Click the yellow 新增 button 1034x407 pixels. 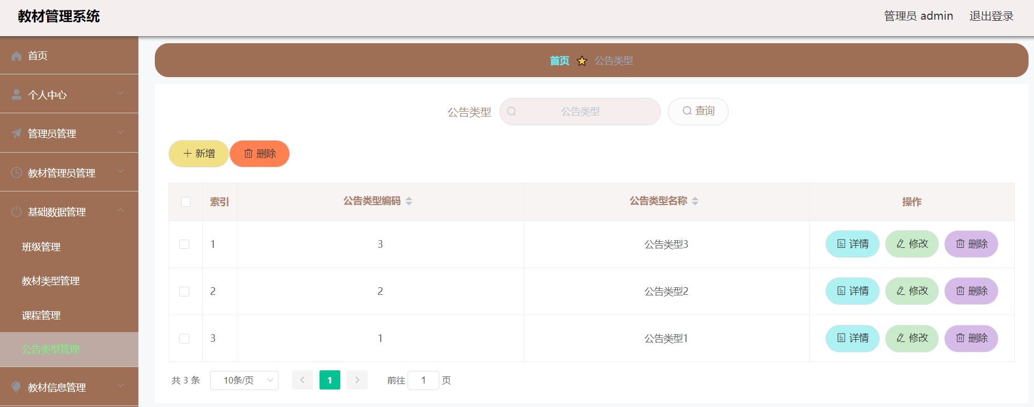click(x=199, y=154)
